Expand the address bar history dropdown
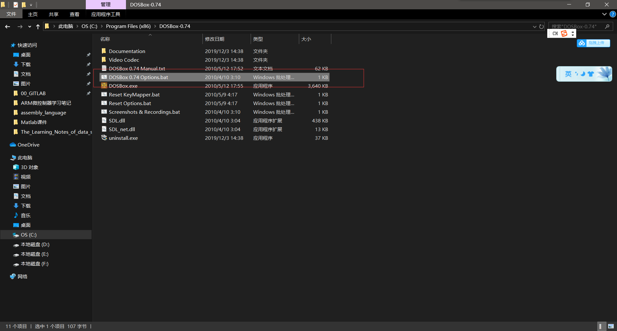 pyautogui.click(x=534, y=27)
